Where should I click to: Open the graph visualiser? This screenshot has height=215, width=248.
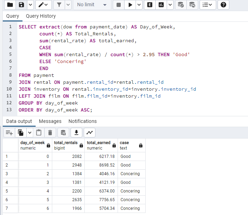[x=90, y=133]
